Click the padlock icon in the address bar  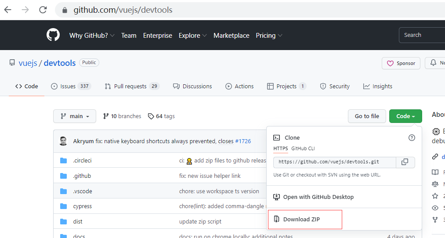65,10
